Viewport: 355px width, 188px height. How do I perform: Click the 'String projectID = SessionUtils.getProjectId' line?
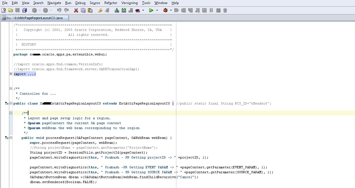click(89, 152)
